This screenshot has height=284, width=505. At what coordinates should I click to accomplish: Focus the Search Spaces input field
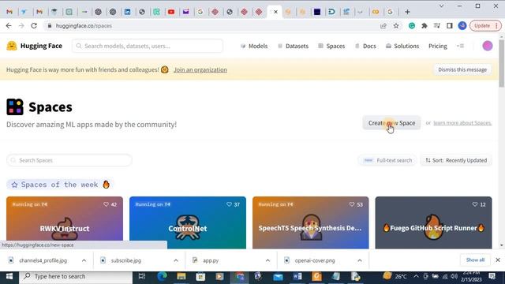(x=69, y=160)
